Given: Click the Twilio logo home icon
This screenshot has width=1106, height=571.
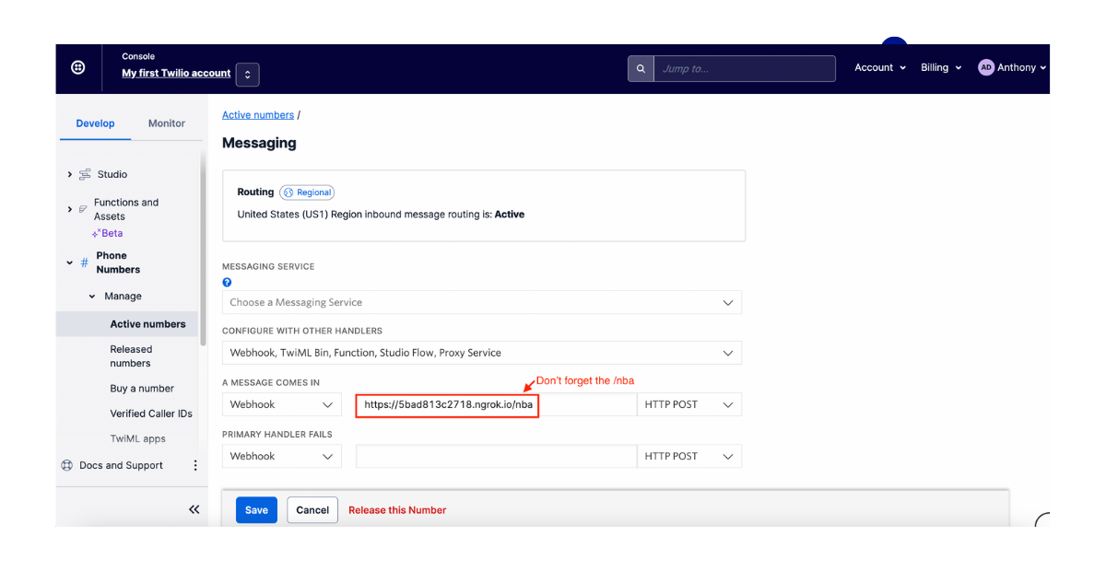Looking at the screenshot, I should click(x=78, y=68).
